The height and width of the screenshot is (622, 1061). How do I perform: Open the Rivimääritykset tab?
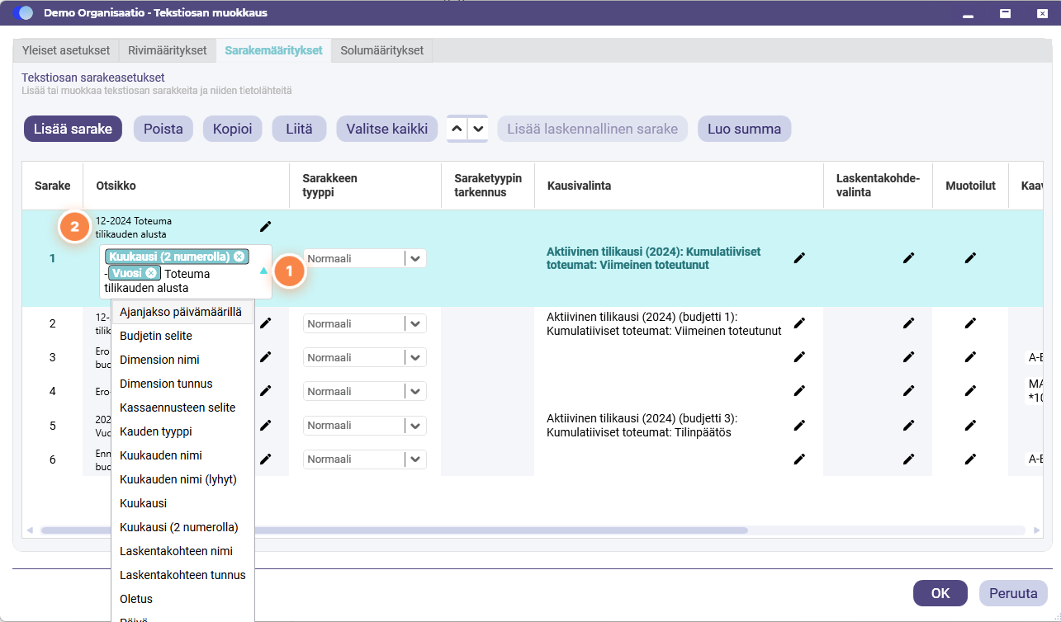168,50
